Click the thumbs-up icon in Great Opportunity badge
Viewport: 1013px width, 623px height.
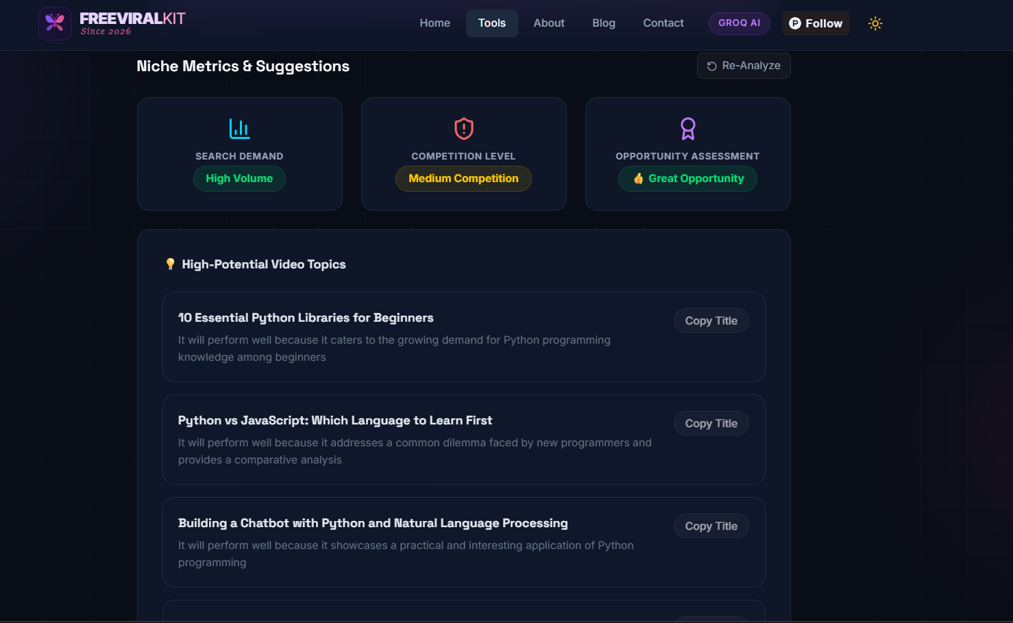pos(638,179)
